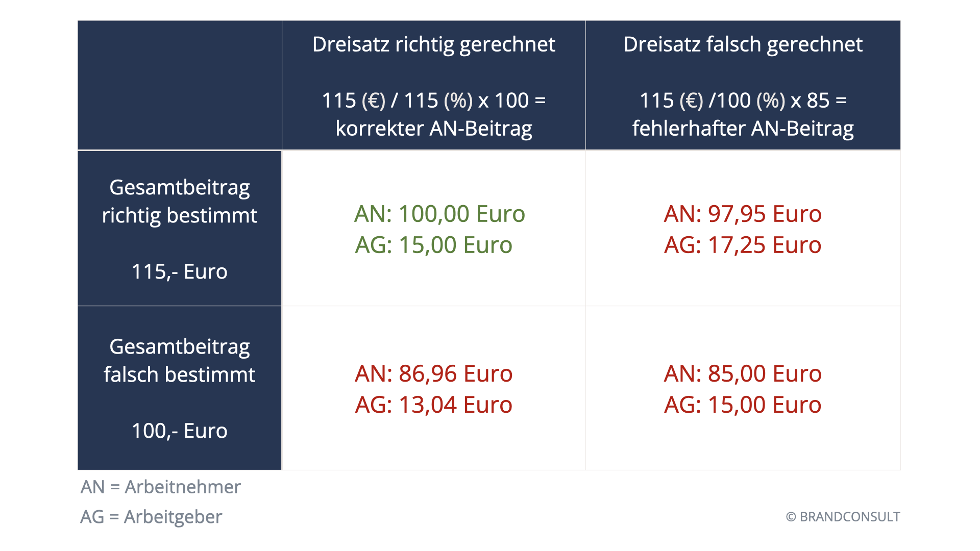Click the red "AN: 97,95 Euro" value

click(743, 214)
